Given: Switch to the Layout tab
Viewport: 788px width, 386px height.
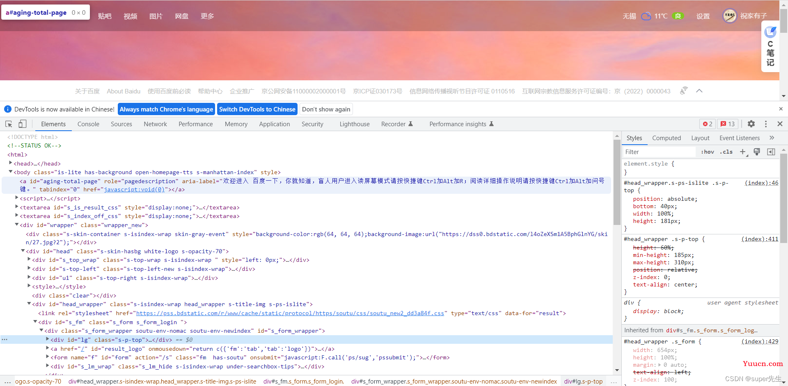Looking at the screenshot, I should [x=700, y=138].
